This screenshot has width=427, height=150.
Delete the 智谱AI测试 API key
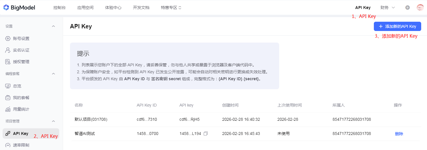click(x=399, y=134)
